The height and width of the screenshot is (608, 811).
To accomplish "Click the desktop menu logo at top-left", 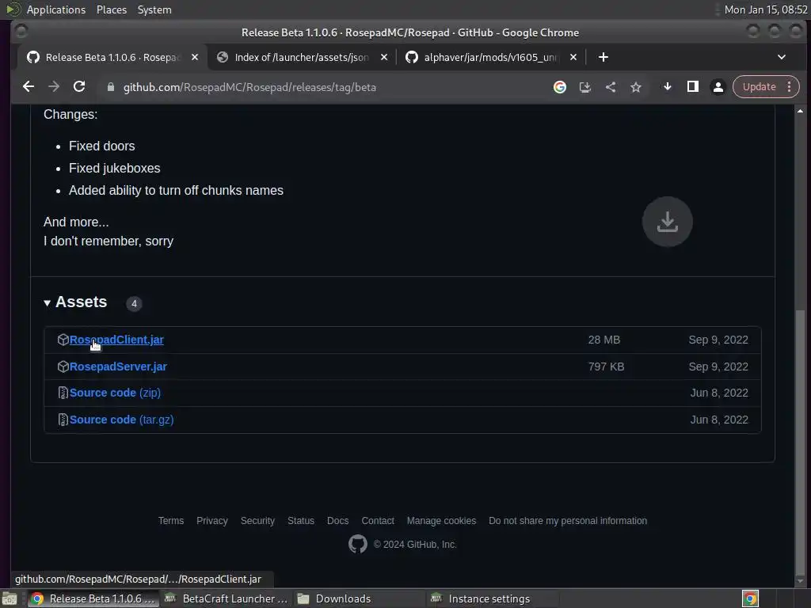I will 13,9.
